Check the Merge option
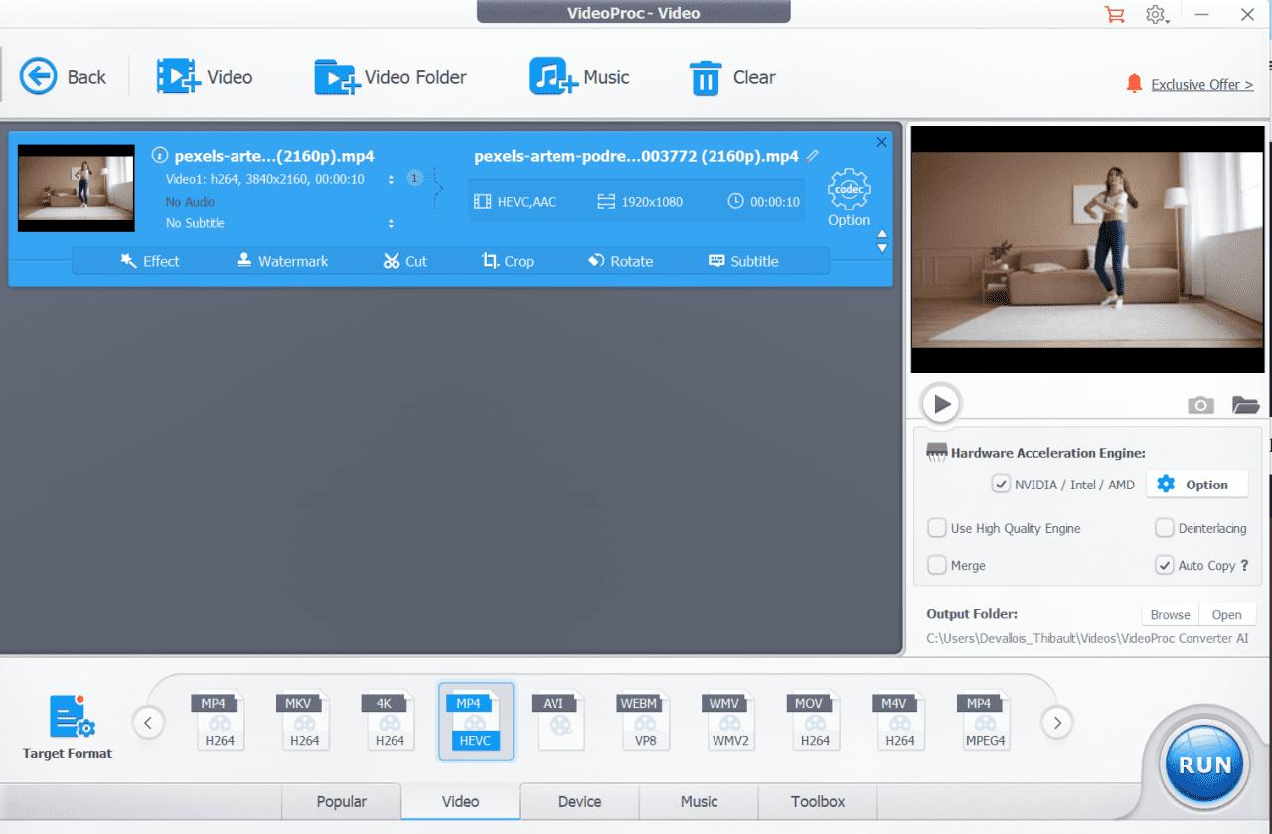 [x=936, y=565]
